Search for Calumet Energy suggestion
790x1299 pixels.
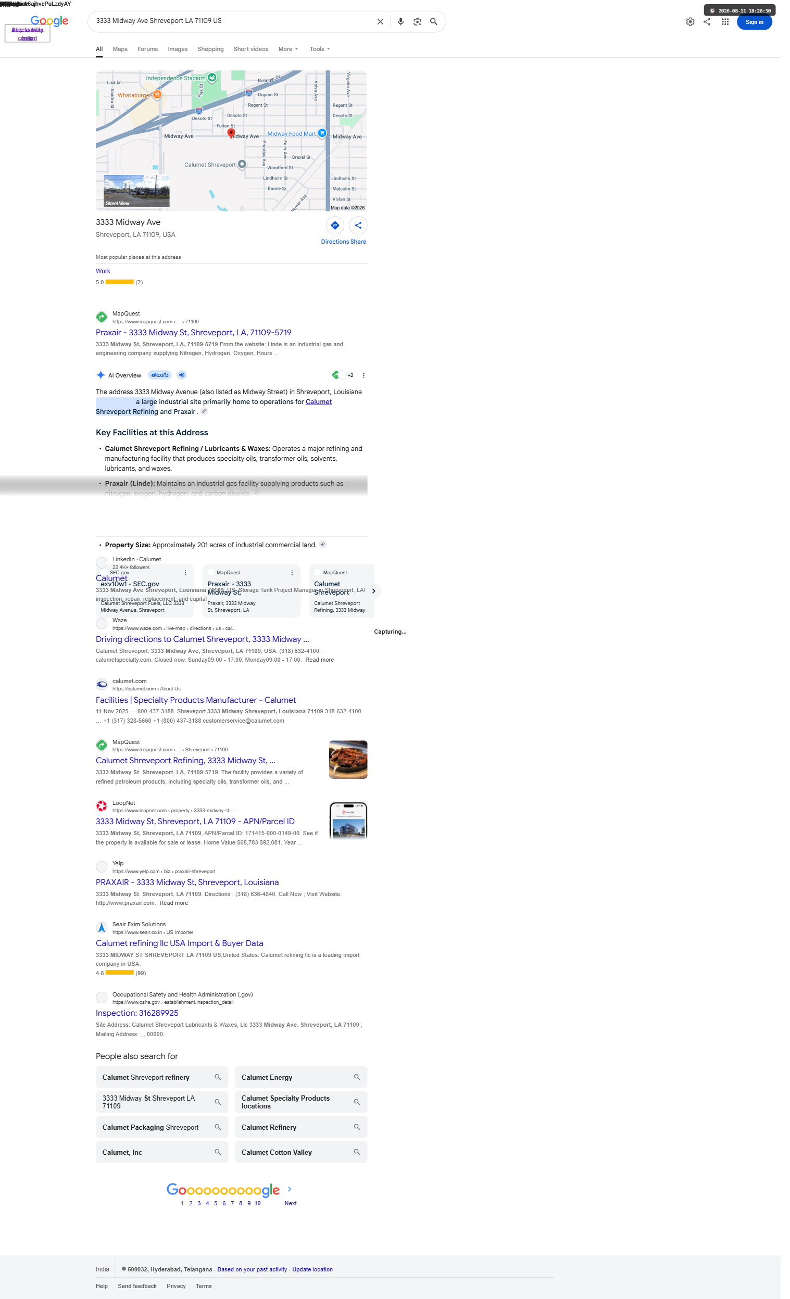(x=301, y=1077)
